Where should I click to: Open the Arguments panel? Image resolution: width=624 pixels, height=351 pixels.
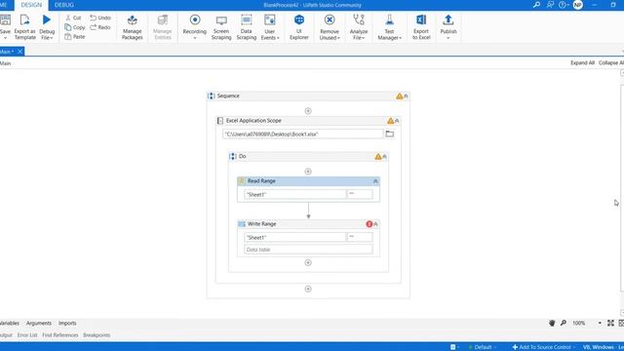pos(39,323)
